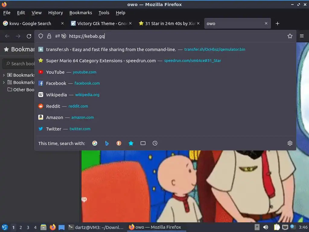309x232 pixels.
Task: Open the volume control in system tray
Action: [266, 227]
